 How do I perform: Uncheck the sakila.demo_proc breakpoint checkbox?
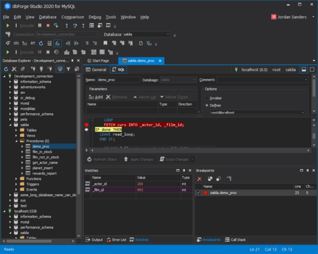[x=199, y=192]
